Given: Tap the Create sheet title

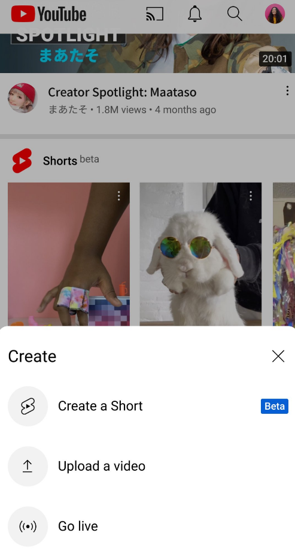Looking at the screenshot, I should (x=32, y=356).
